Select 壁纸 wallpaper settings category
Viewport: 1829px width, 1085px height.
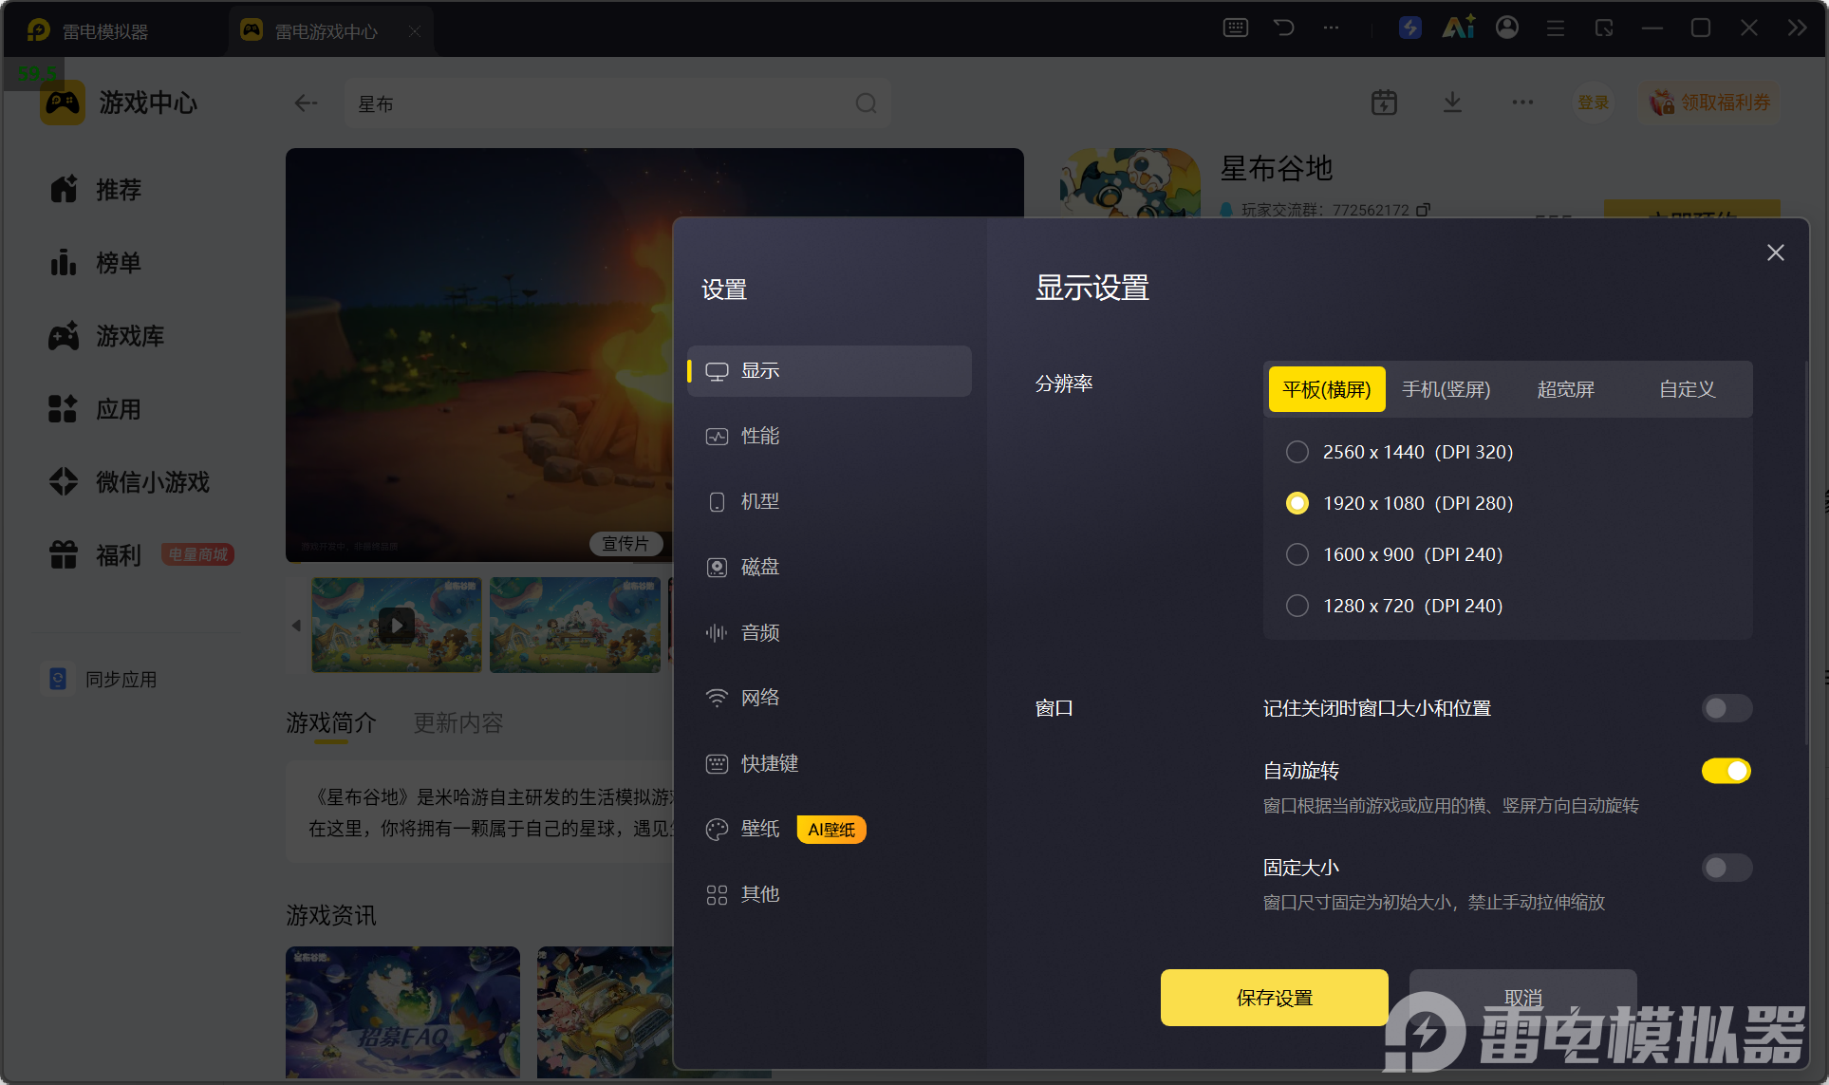(830, 830)
